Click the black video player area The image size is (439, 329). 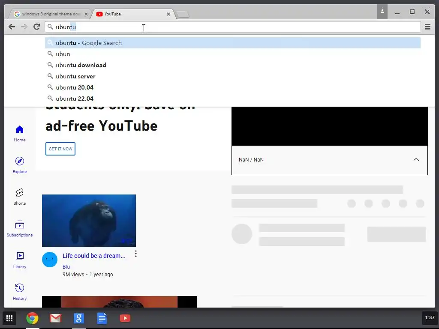tap(330, 126)
